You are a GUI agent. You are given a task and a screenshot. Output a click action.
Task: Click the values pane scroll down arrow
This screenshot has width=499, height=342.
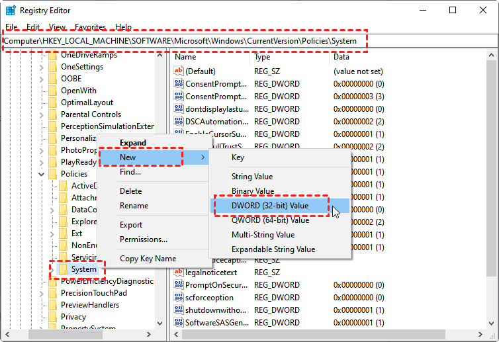(491, 323)
